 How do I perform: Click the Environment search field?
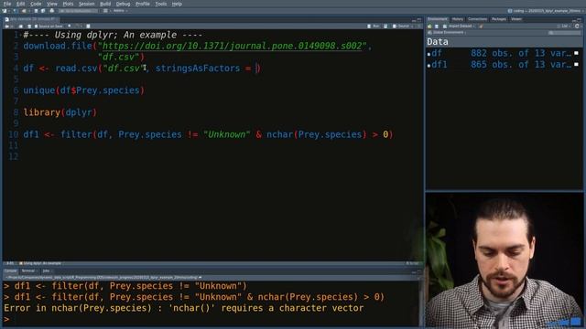[564, 33]
